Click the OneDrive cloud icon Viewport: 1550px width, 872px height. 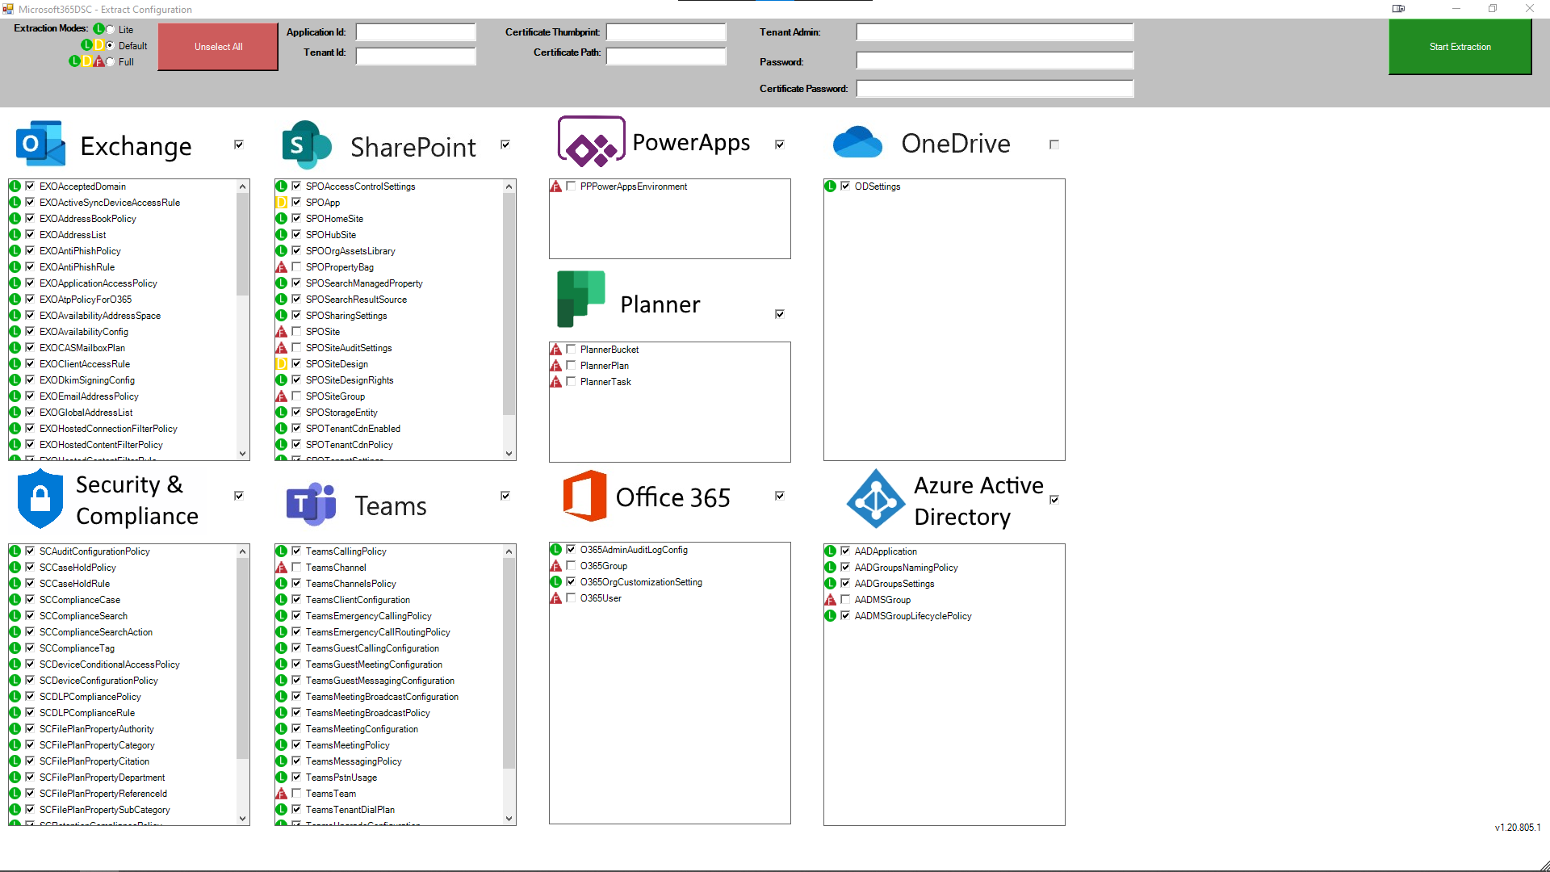pos(857,143)
